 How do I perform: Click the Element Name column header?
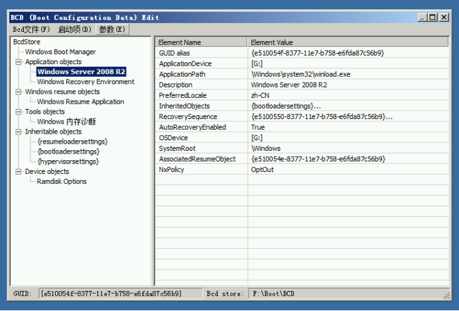tap(200, 42)
